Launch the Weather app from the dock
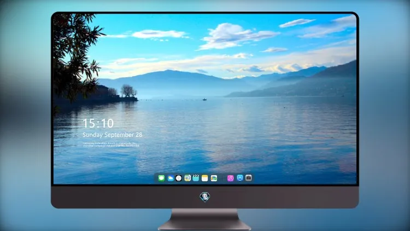The width and height of the screenshot is (410, 231). point(170,178)
